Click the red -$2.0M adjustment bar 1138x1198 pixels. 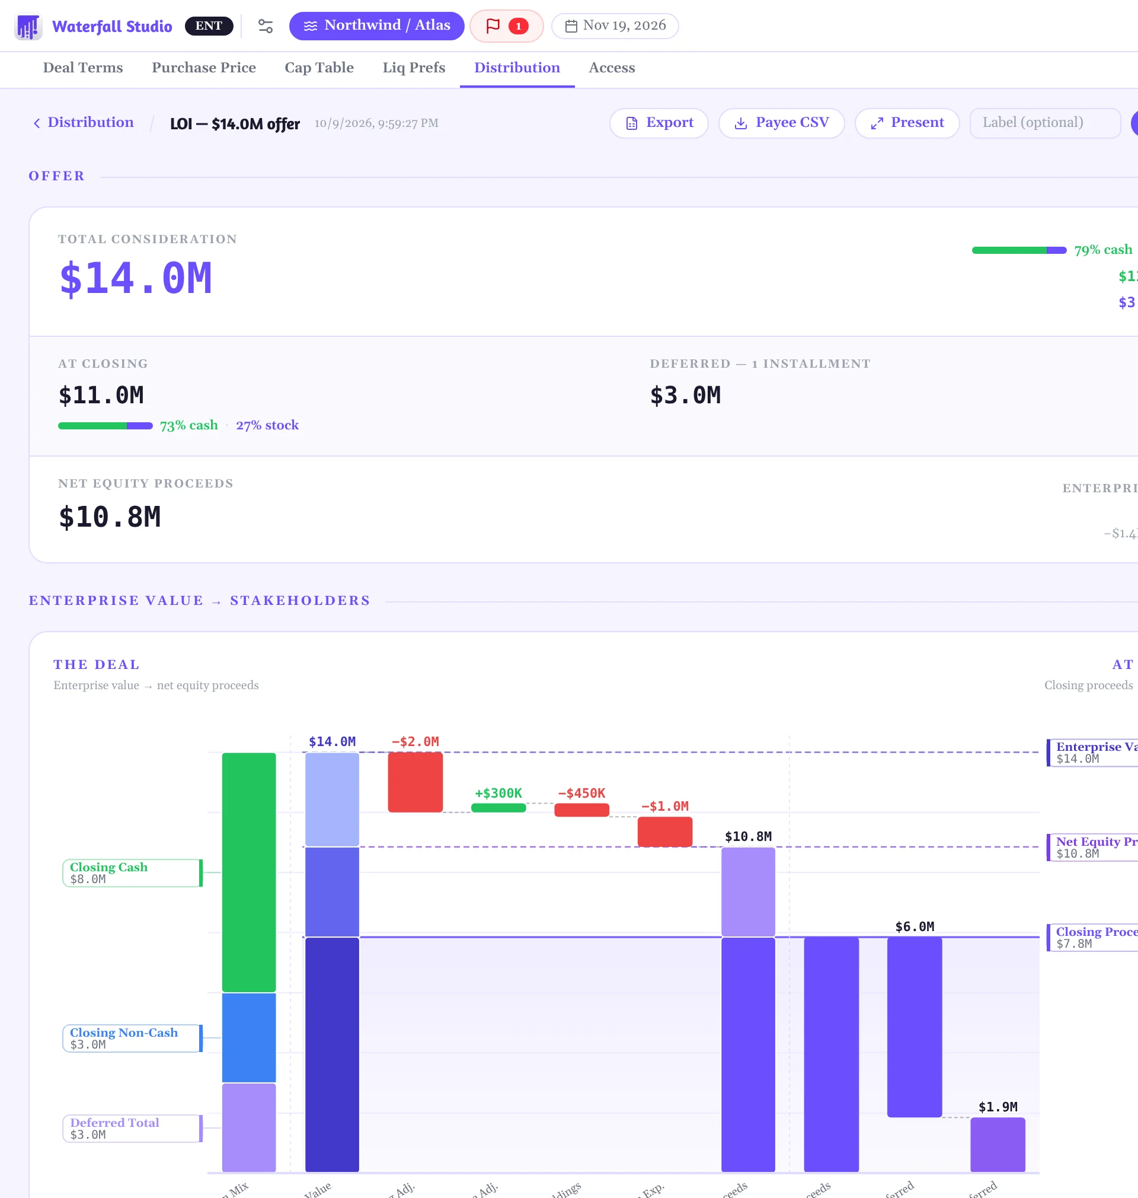pos(415,782)
